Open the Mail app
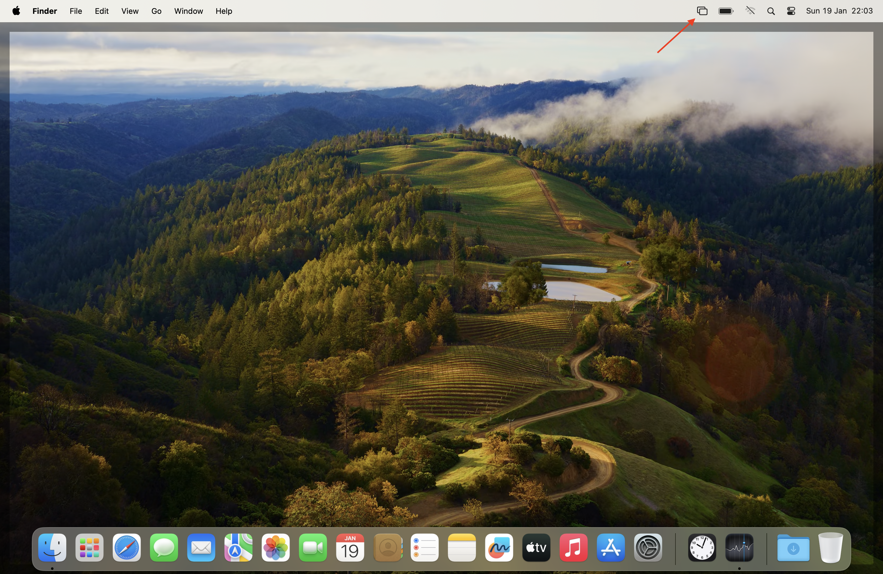Screen dimensions: 883x574 tap(201, 548)
